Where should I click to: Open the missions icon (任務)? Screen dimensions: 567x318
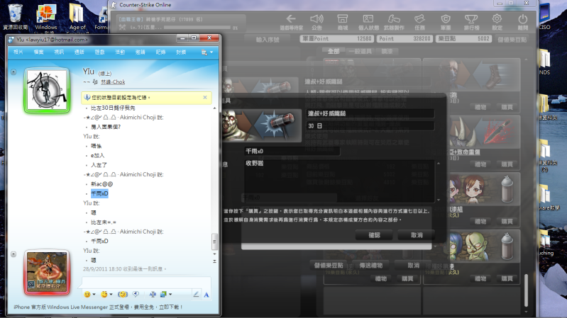coord(419,22)
